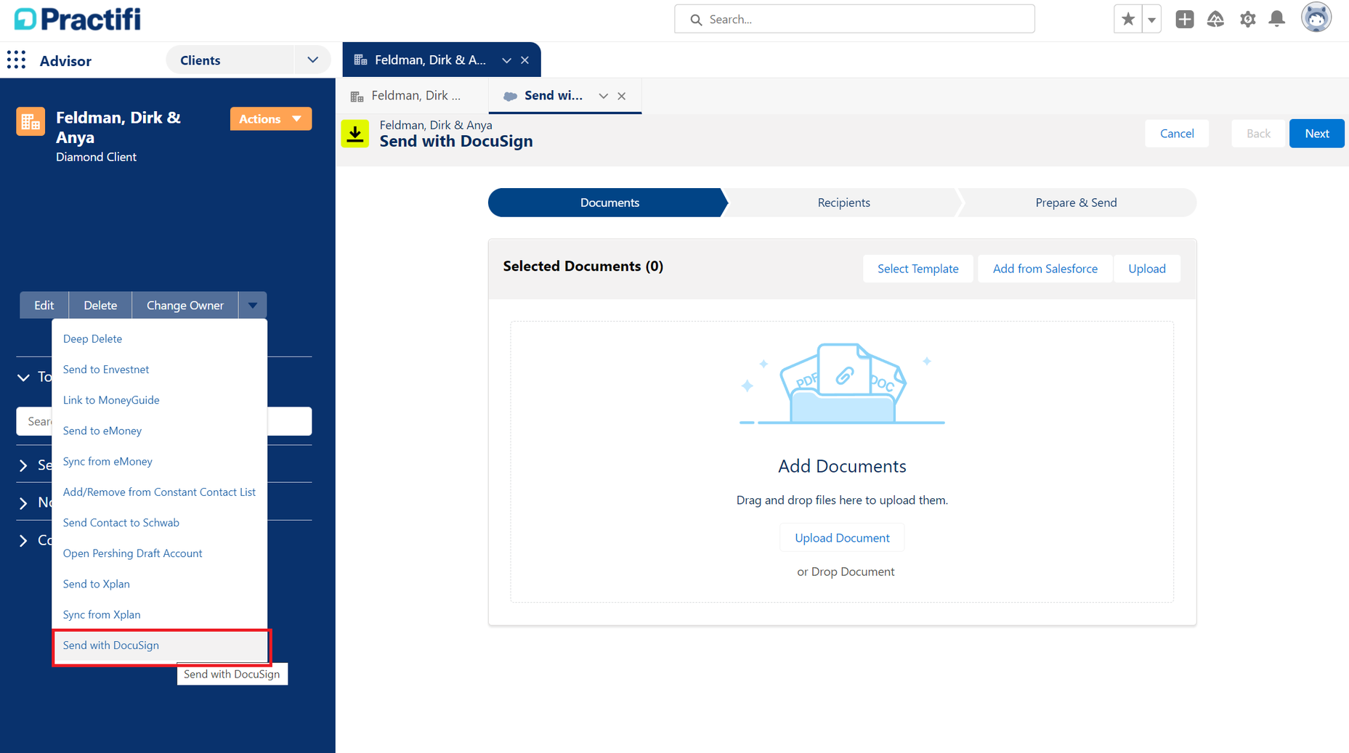Image resolution: width=1349 pixels, height=753 pixels.
Task: Click the Back button
Action: point(1258,134)
